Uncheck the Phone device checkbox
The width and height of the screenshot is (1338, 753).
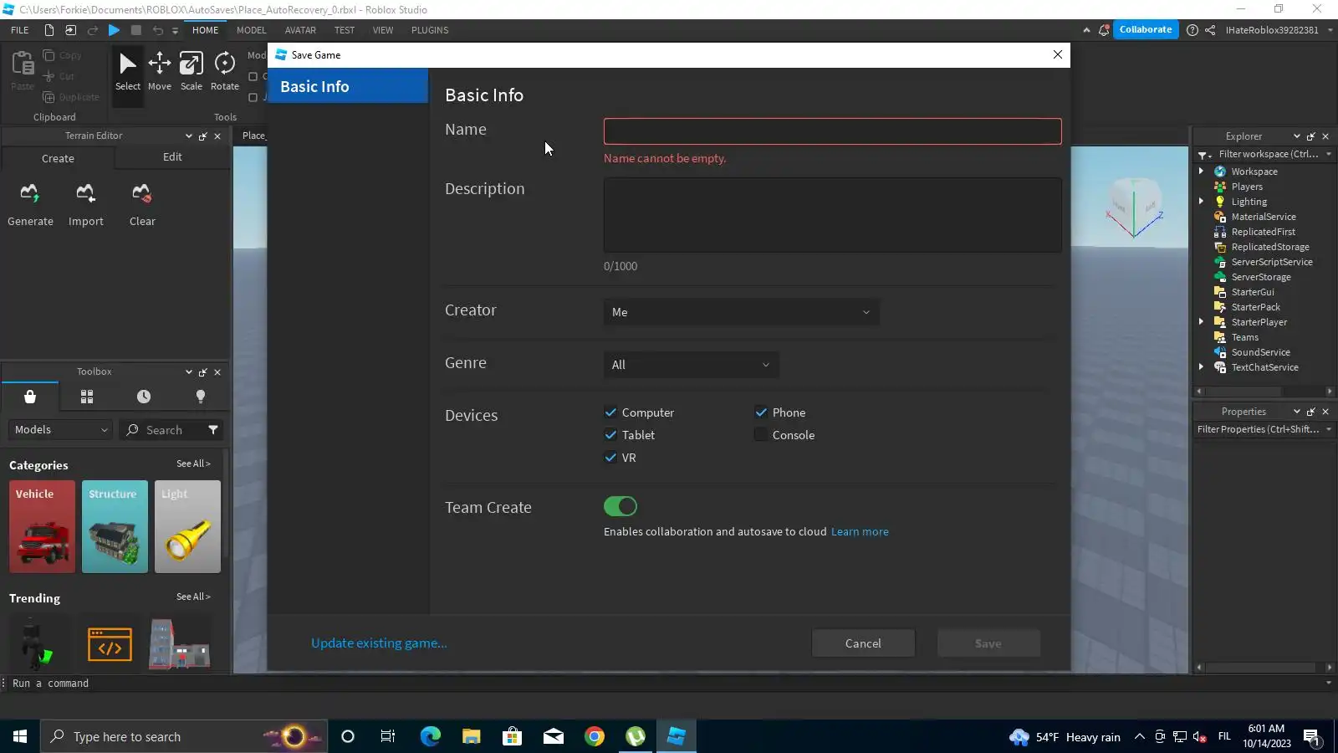tap(761, 412)
